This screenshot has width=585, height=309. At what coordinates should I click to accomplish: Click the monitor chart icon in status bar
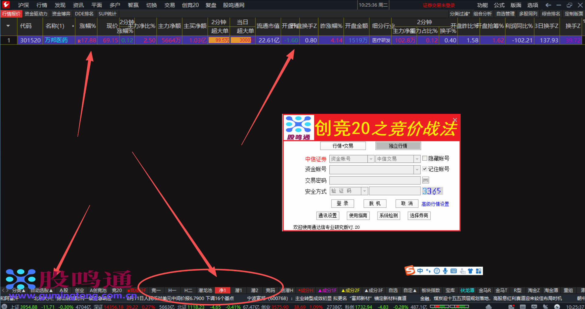(x=534, y=307)
